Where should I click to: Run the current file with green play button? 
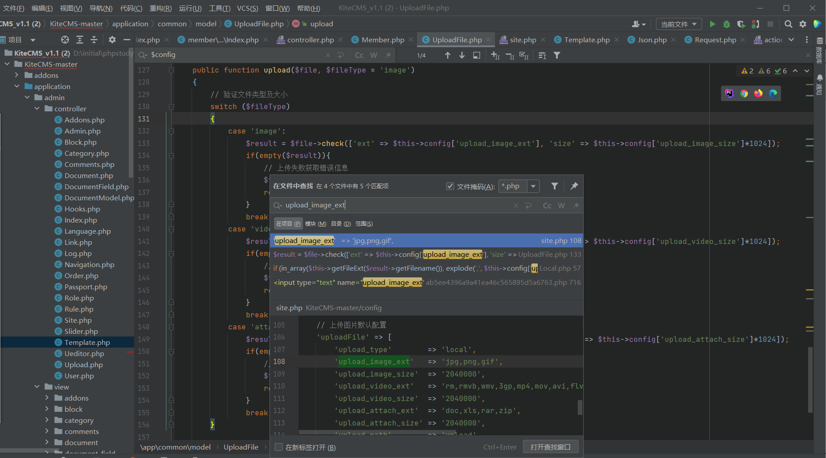point(712,24)
